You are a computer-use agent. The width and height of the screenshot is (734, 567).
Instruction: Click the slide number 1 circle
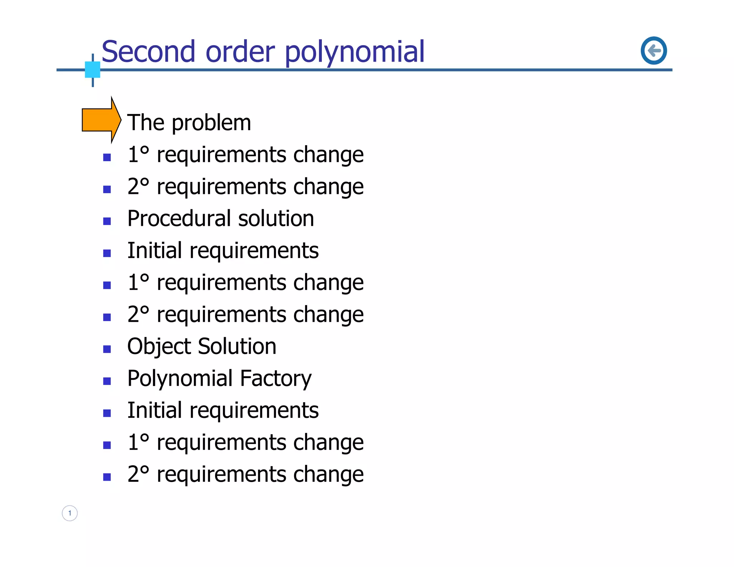(70, 513)
